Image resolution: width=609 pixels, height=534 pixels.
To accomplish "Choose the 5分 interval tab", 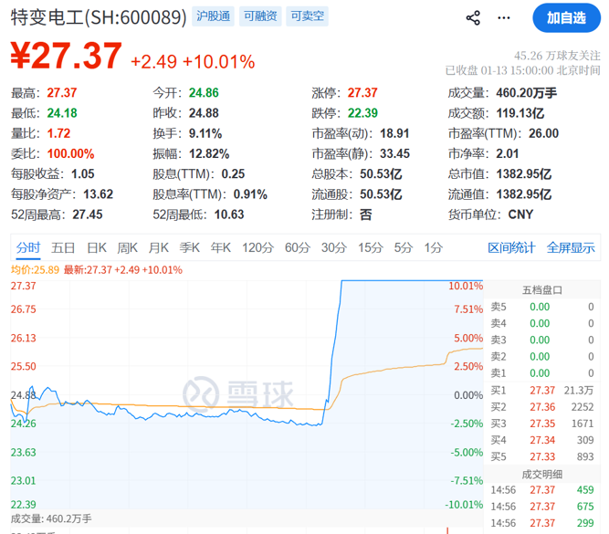I will point(403,247).
